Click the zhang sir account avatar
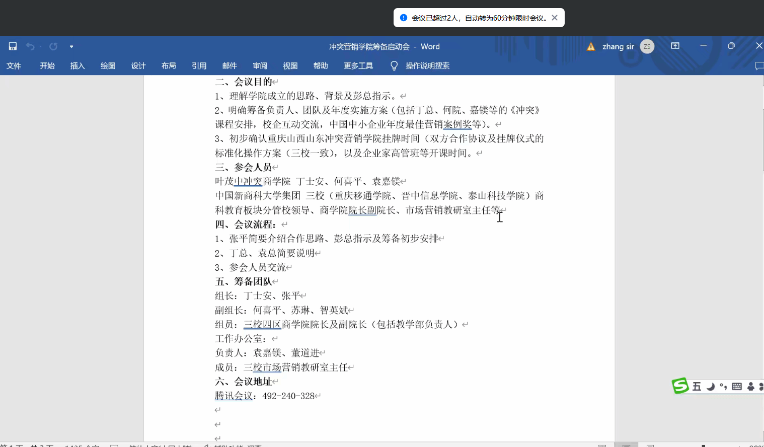Viewport: 764px width, 447px height. pyautogui.click(x=647, y=46)
